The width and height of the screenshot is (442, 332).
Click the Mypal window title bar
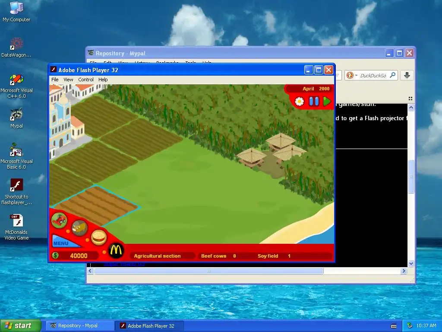[x=237, y=53]
